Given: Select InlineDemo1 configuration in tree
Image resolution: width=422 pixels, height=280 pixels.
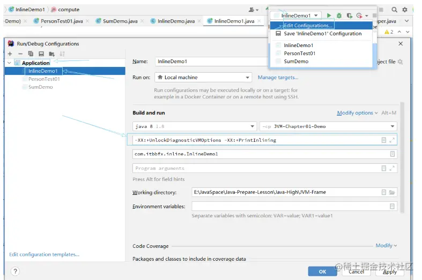Looking at the screenshot, I should click(65, 71).
